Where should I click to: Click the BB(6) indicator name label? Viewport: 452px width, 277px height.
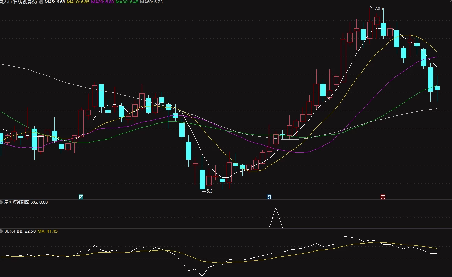pyautogui.click(x=10, y=231)
